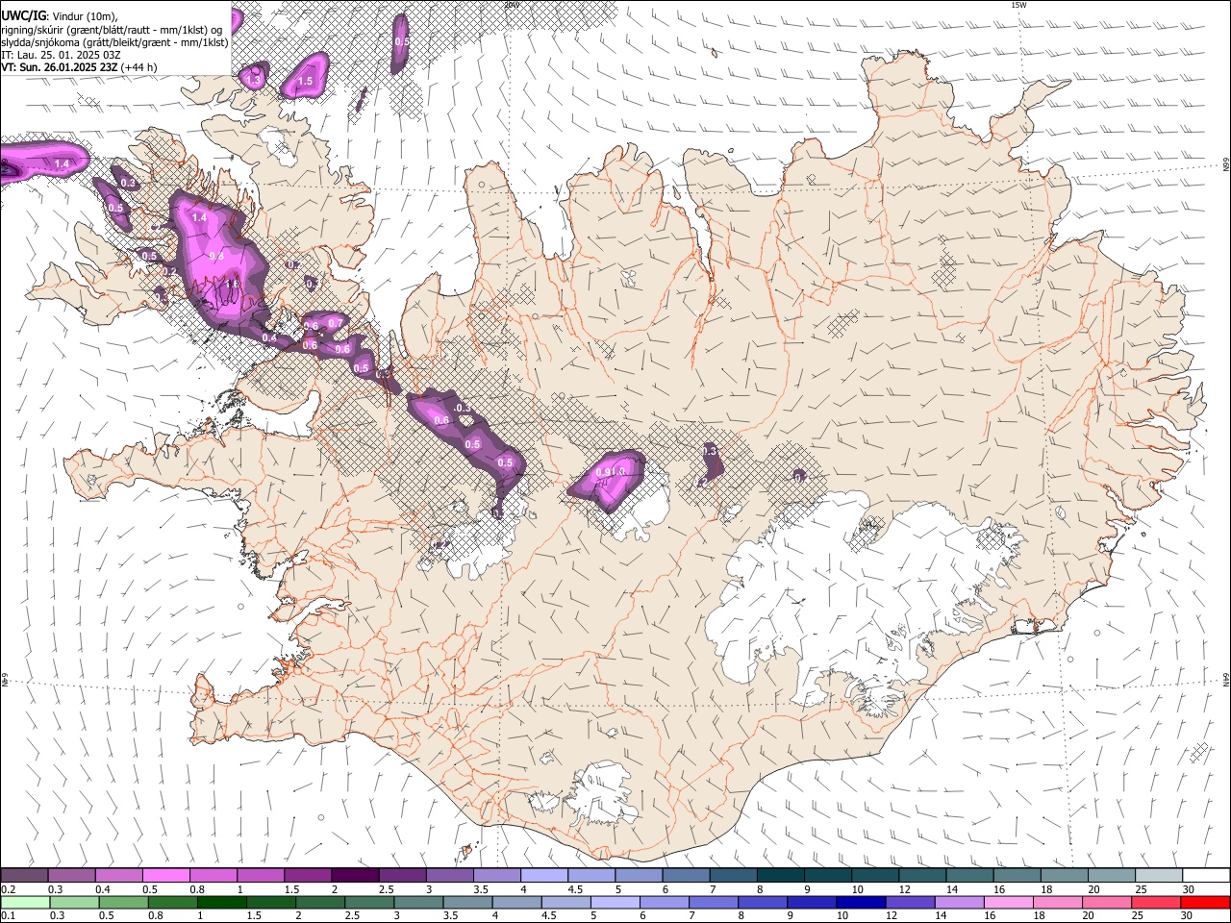
Task: Select the 1.4 value inside the Westfjords snow area
Action: 199,218
